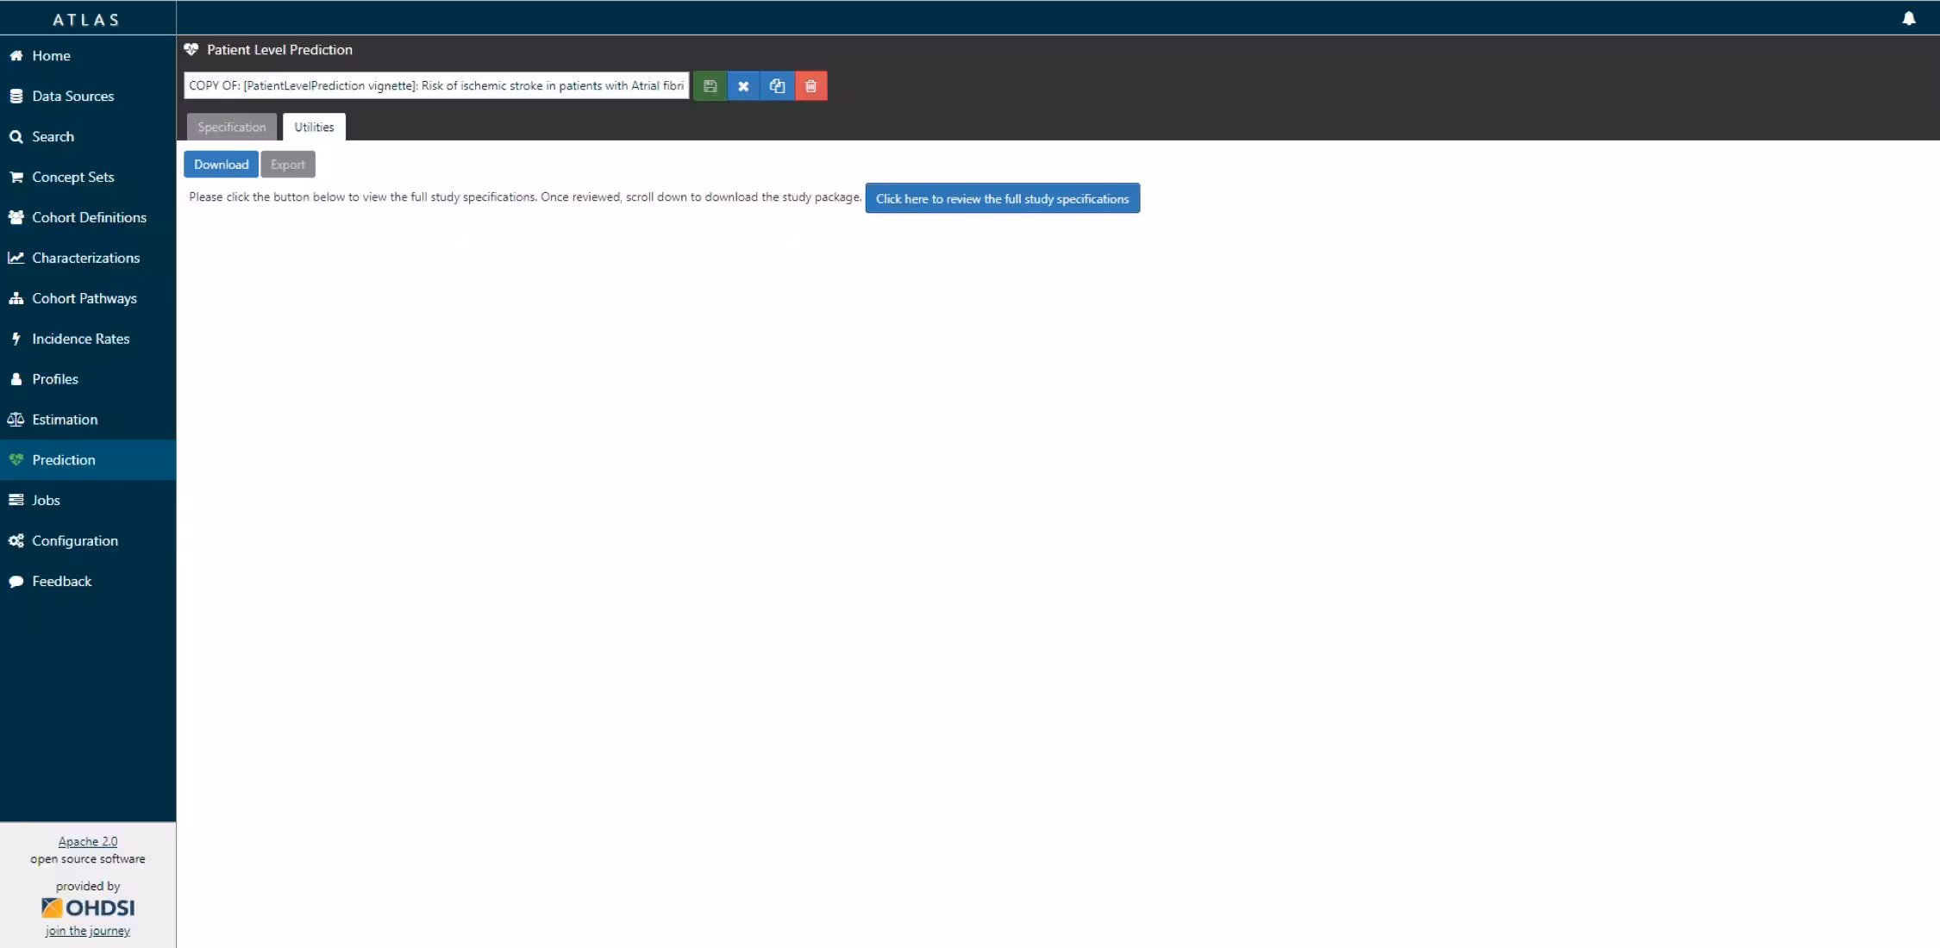Click the Prediction heartbeat icon in sidebar
The height and width of the screenshot is (948, 1940).
pyautogui.click(x=16, y=460)
